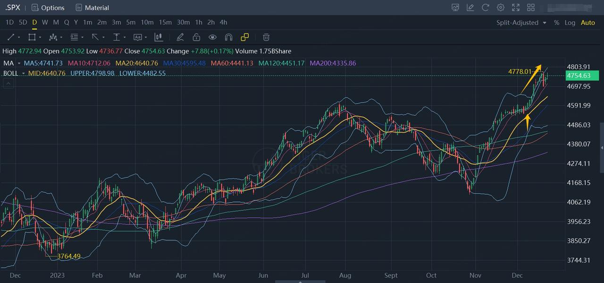
Task: Select the 1h timeframe
Action: tap(199, 22)
